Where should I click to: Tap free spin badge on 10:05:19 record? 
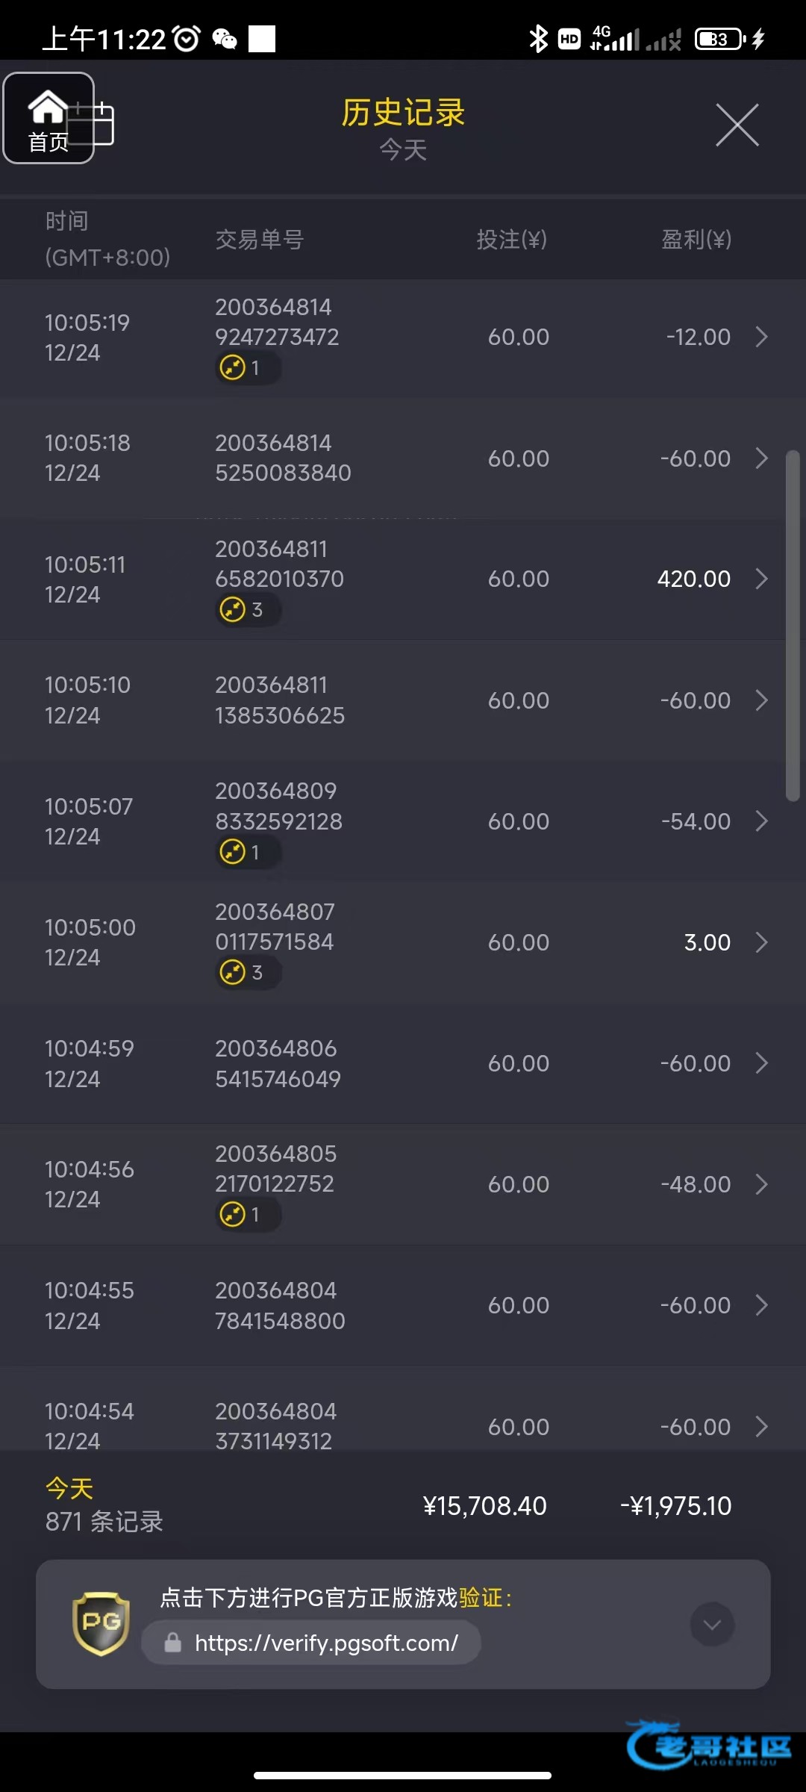(x=247, y=367)
